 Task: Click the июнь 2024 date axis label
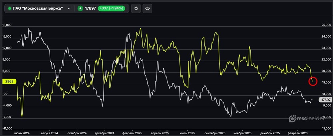[22, 133]
